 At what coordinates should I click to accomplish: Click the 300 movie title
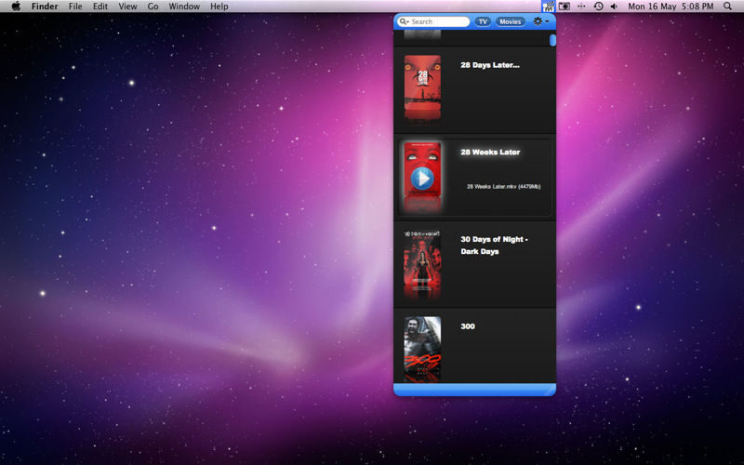coord(468,326)
